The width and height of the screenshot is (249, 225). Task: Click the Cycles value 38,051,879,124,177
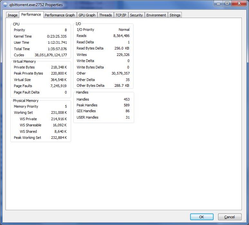point(51,55)
